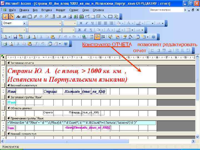
Task: Expand the View button dropdown arrow
Action: point(9,37)
